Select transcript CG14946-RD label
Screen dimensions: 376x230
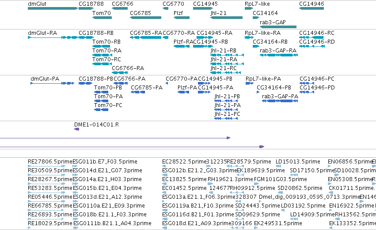point(317,42)
